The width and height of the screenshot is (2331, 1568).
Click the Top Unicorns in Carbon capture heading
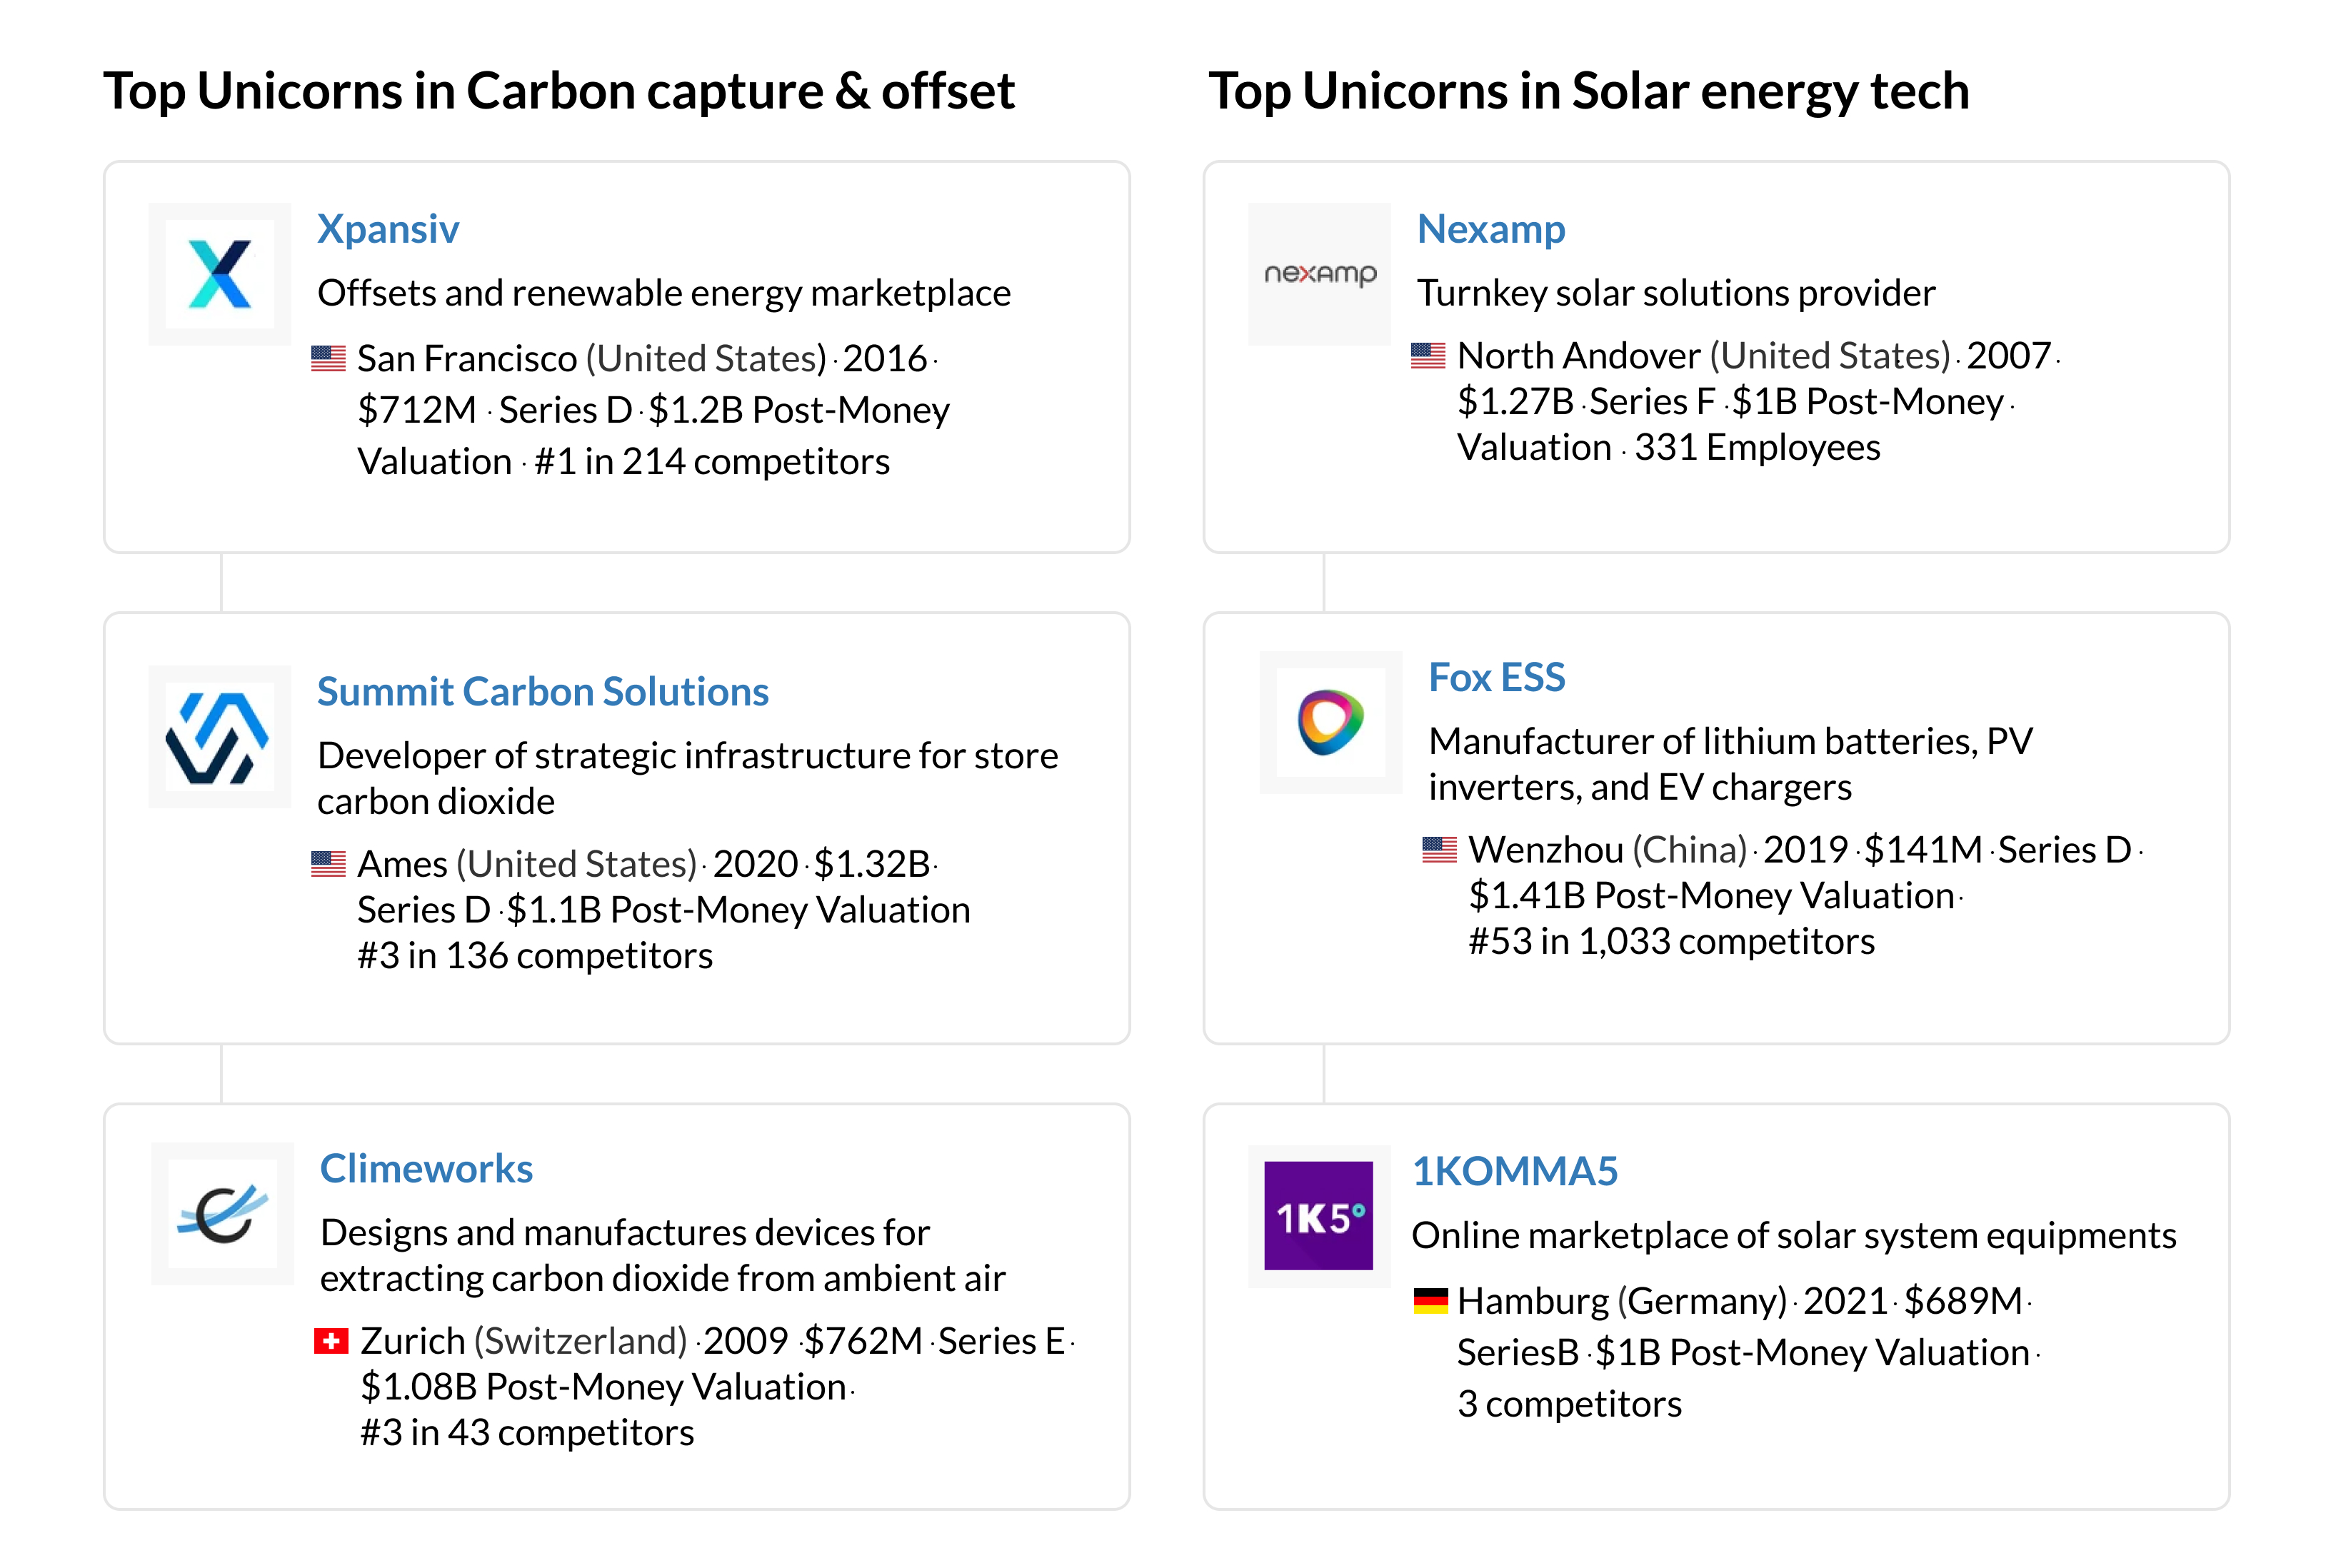[x=559, y=91]
